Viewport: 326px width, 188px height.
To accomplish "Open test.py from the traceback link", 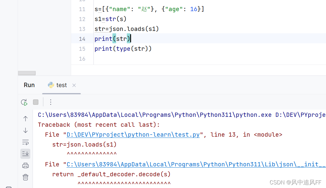I will coord(133,135).
